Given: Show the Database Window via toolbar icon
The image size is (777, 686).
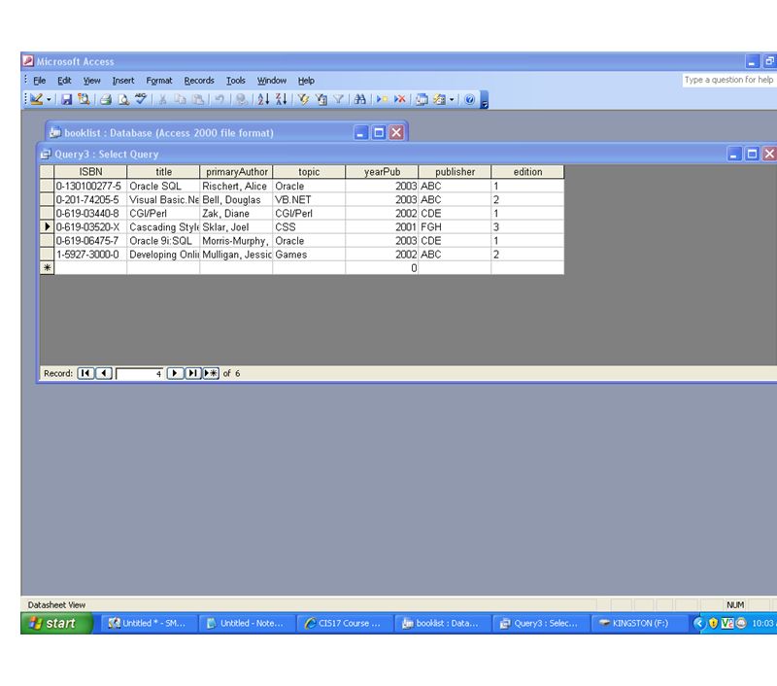Looking at the screenshot, I should (x=422, y=100).
